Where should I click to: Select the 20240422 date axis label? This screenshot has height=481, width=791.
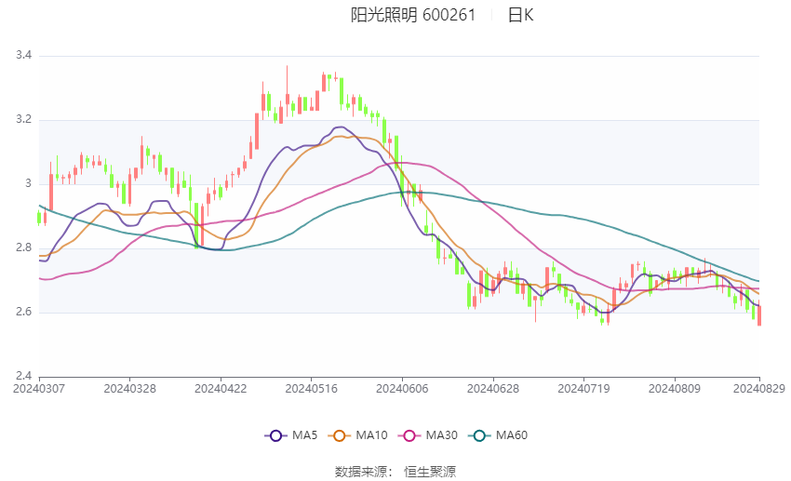tap(221, 389)
